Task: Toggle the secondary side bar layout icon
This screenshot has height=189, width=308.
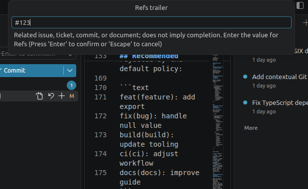Action: point(300,5)
